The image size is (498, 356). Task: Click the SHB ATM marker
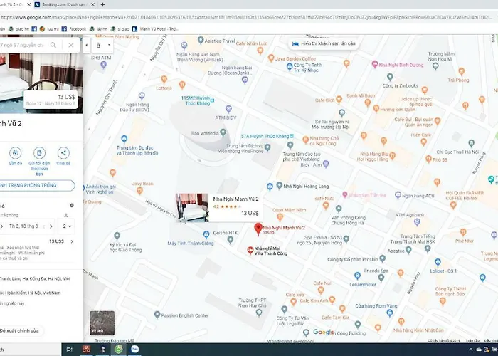[x=103, y=65]
